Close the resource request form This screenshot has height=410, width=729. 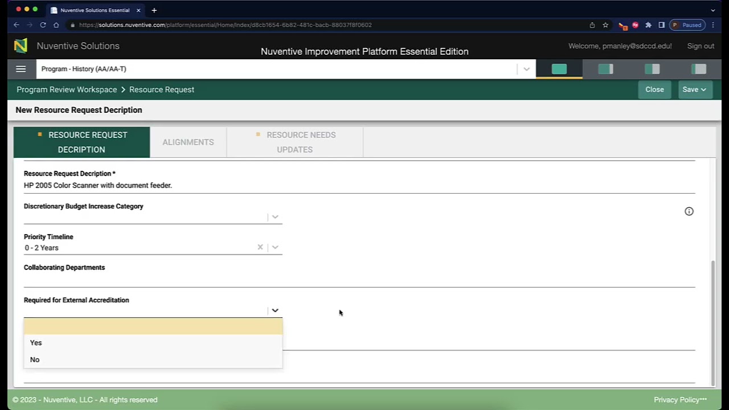point(654,89)
